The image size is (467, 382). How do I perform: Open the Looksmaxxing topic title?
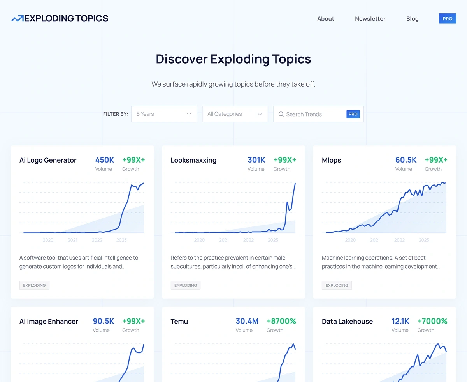(x=193, y=160)
